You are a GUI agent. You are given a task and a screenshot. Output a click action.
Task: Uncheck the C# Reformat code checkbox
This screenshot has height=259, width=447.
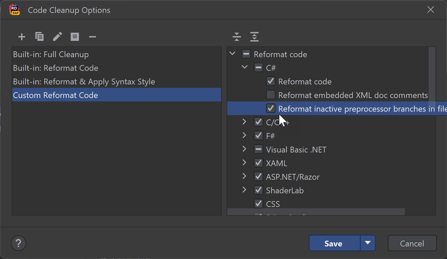[x=271, y=81]
